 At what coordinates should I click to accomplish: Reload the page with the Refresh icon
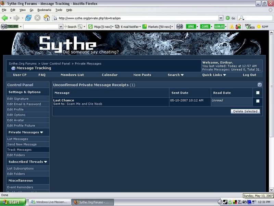point(28,18)
